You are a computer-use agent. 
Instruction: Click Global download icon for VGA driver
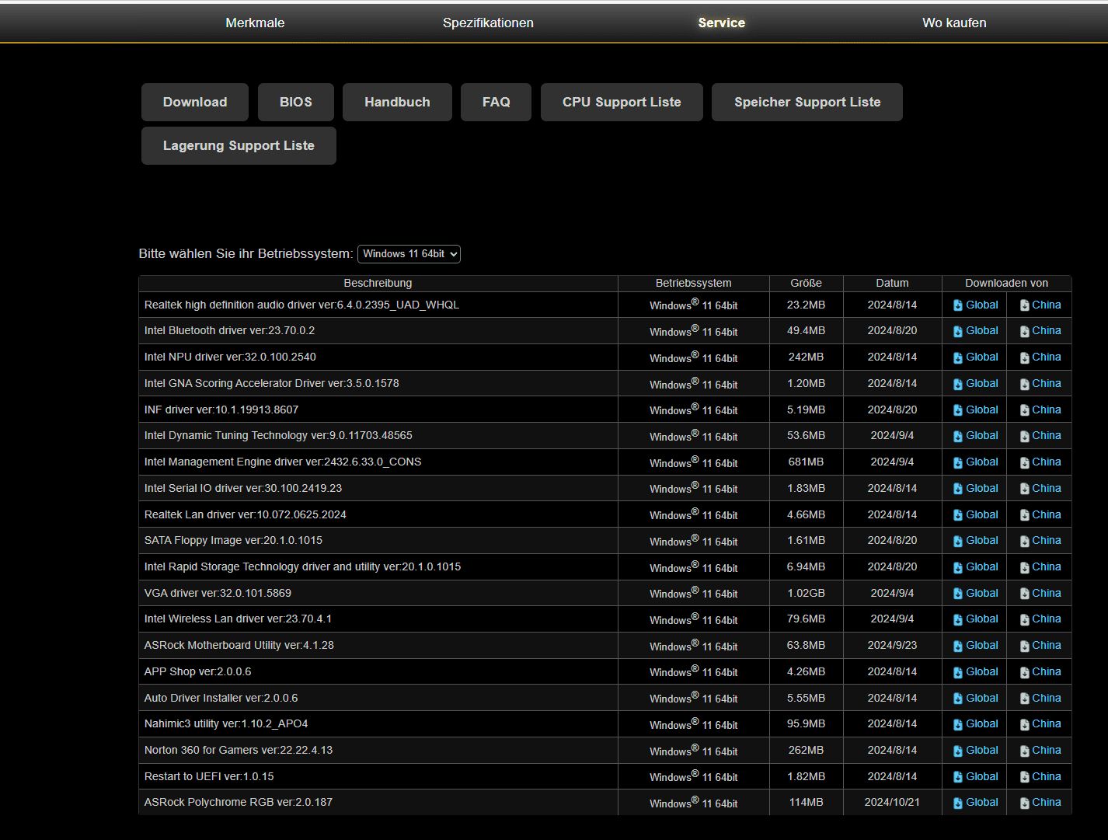[958, 594]
